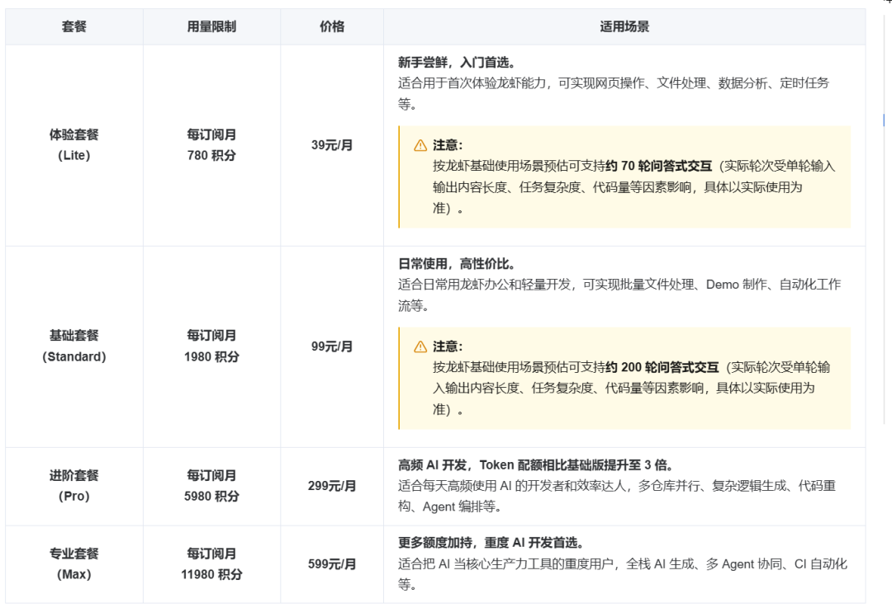Click the 5980 积分 usage cell

point(211,486)
